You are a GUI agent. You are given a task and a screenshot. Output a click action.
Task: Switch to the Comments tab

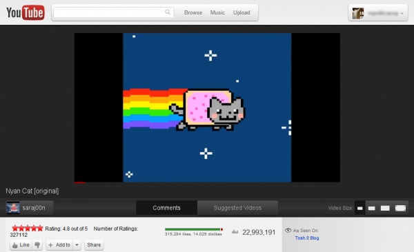[x=166, y=208]
